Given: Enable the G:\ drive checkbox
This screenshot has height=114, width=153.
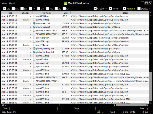Looking at the screenshot, I should pyautogui.click(x=39, y=9).
